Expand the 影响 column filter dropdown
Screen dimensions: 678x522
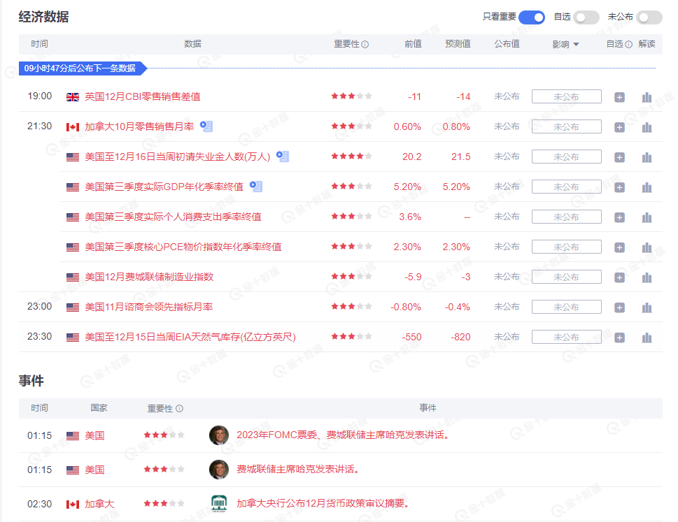[566, 44]
